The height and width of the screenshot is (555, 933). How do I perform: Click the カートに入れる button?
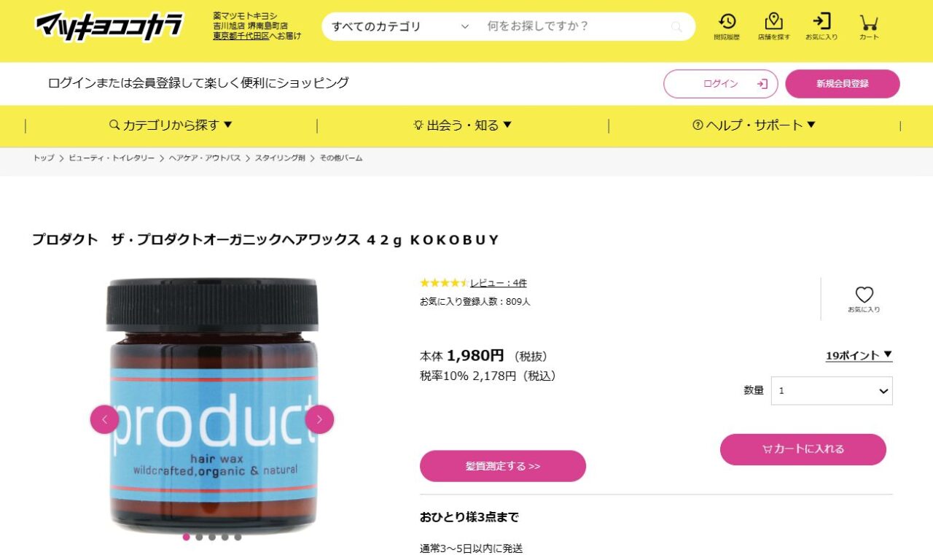pos(803,449)
